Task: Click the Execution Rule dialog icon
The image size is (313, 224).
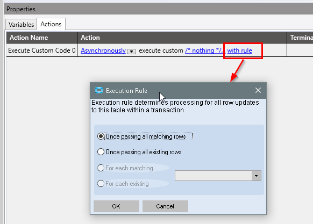Action: pos(99,90)
